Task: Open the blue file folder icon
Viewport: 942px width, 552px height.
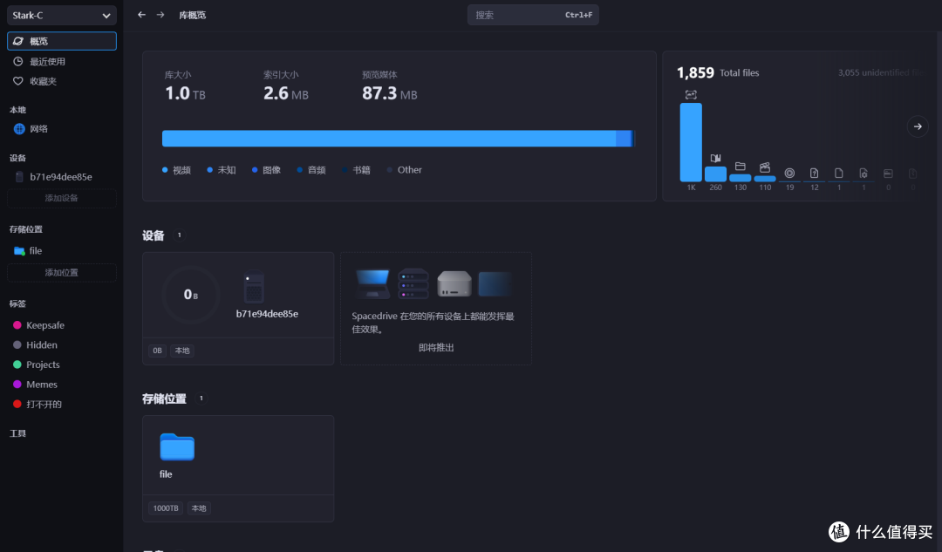Action: pos(177,446)
